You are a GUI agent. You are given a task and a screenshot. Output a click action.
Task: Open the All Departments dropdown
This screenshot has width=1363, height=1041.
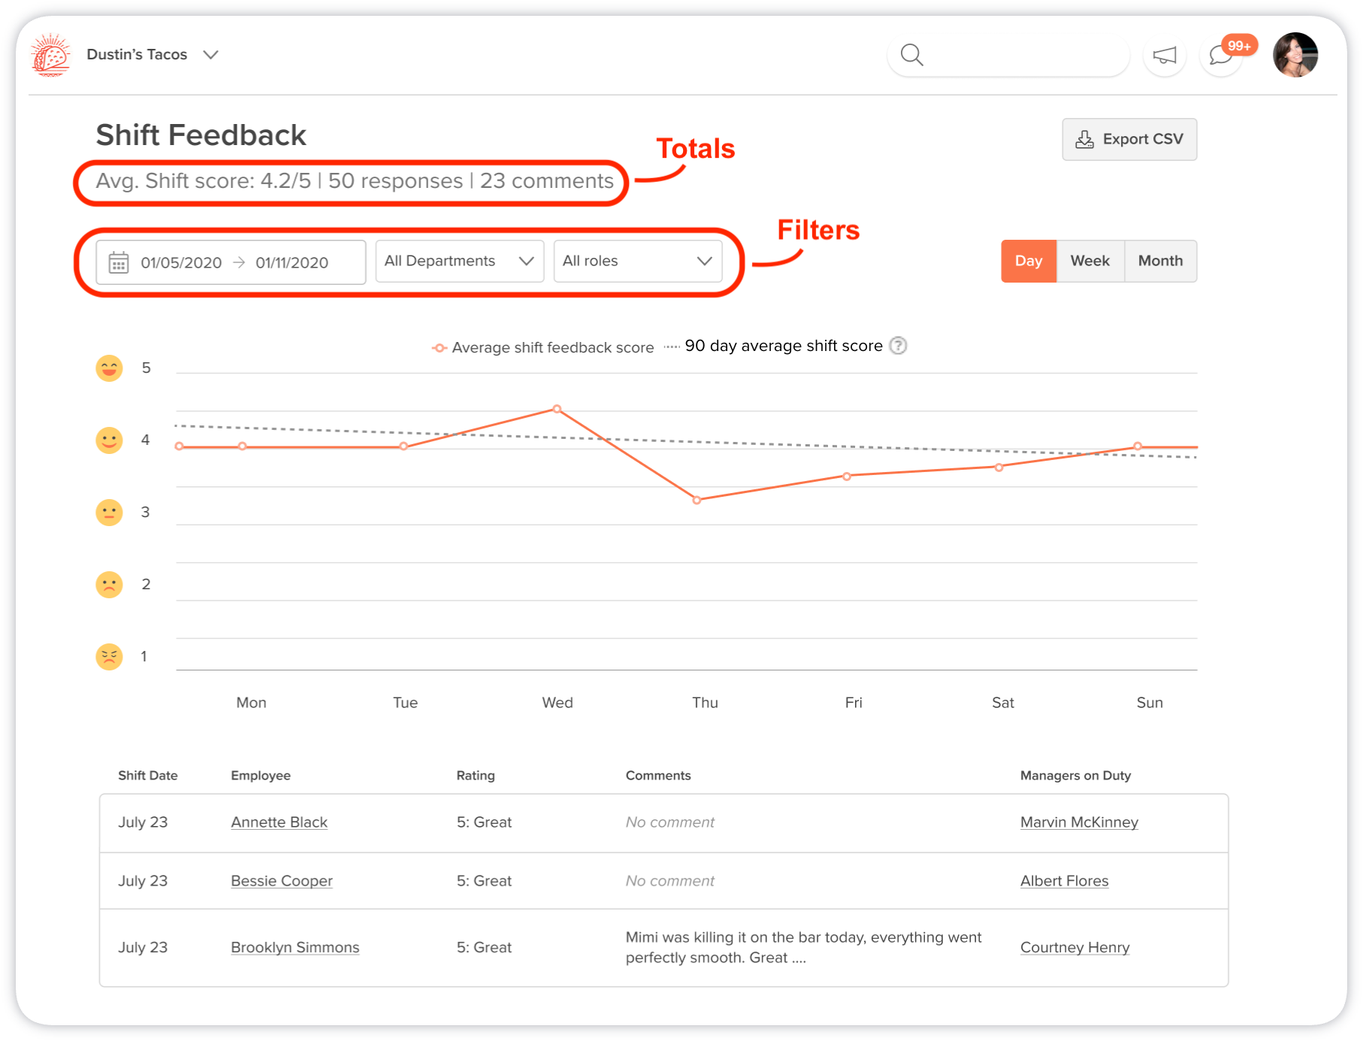pos(459,261)
